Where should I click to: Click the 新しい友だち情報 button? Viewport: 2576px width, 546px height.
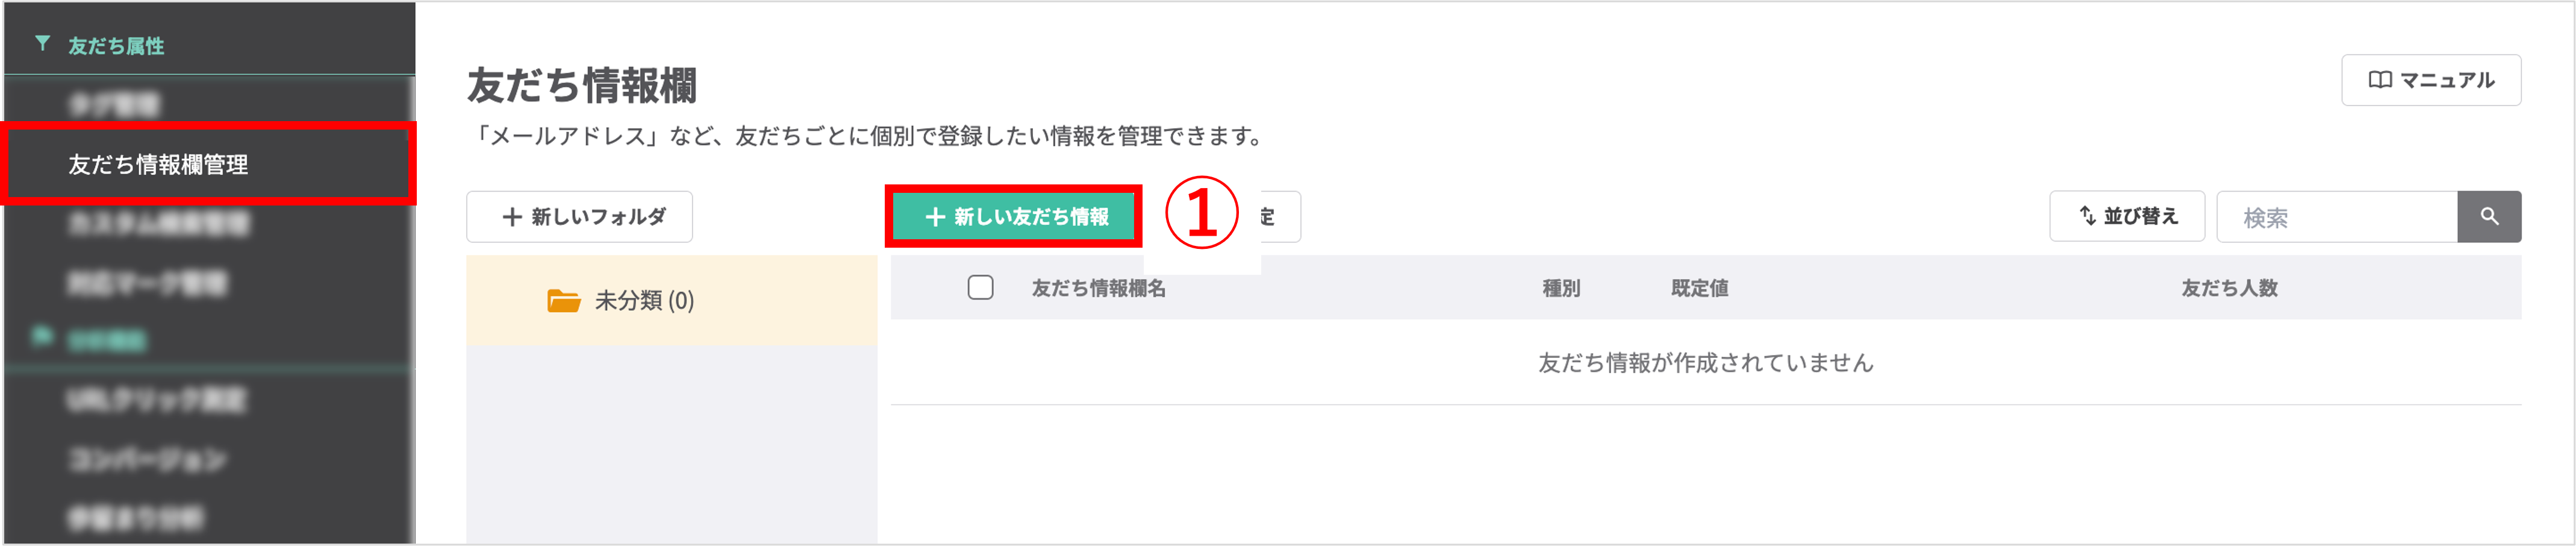(1013, 216)
